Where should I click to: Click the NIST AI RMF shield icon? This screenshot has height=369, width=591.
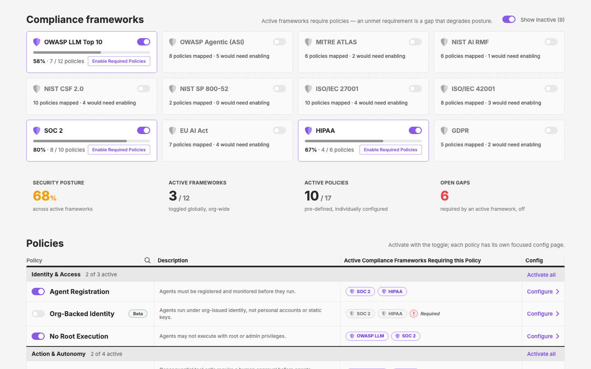coord(444,42)
